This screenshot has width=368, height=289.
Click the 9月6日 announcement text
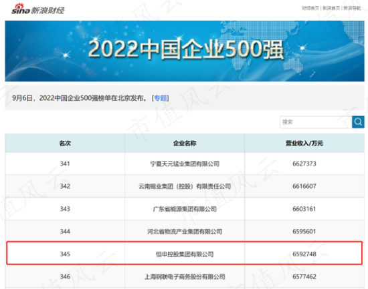pyautogui.click(x=80, y=98)
